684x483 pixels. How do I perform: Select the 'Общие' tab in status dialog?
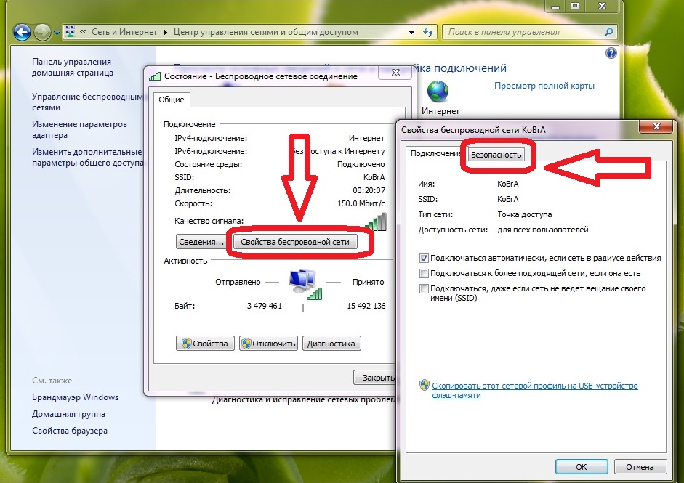pyautogui.click(x=172, y=100)
